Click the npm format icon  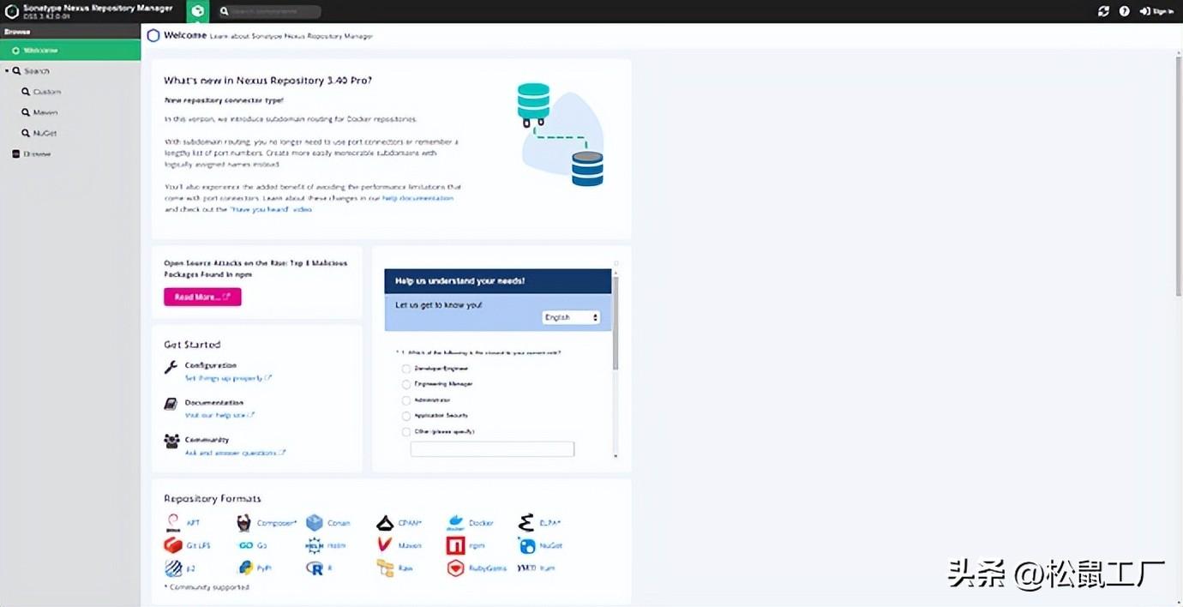pyautogui.click(x=454, y=545)
